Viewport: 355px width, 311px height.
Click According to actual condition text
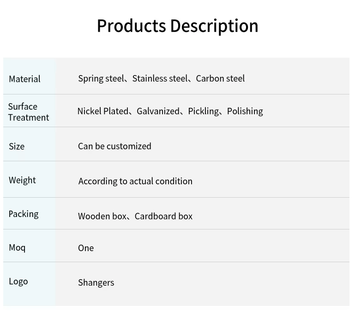coord(135,181)
